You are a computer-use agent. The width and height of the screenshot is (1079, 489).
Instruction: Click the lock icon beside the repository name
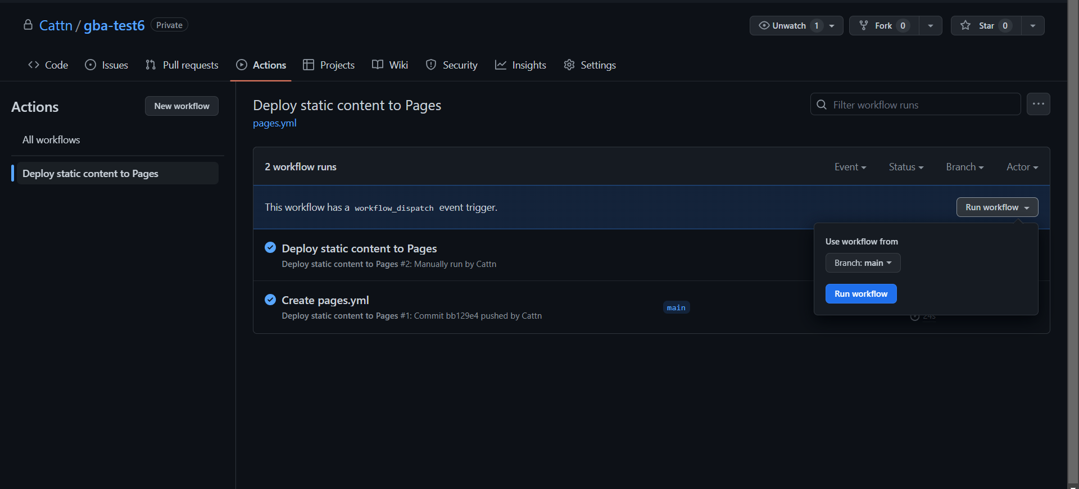pos(28,25)
